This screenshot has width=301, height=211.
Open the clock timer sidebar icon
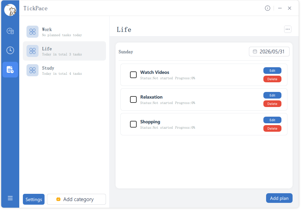pos(10,50)
